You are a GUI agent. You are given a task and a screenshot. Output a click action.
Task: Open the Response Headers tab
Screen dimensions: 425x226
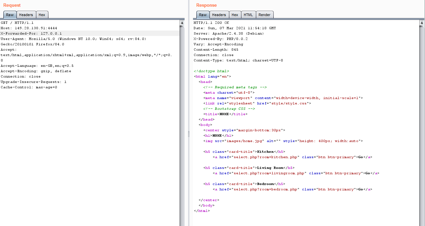coord(219,15)
